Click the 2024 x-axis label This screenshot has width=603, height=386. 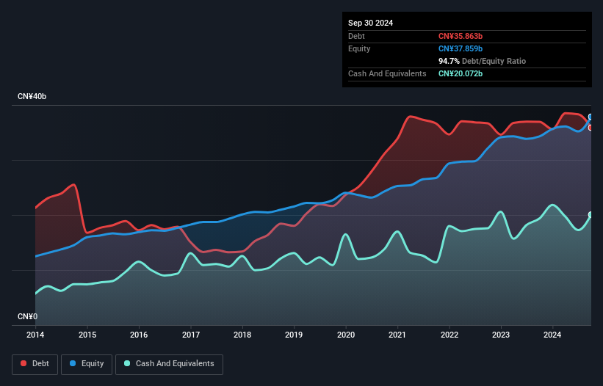(x=552, y=335)
